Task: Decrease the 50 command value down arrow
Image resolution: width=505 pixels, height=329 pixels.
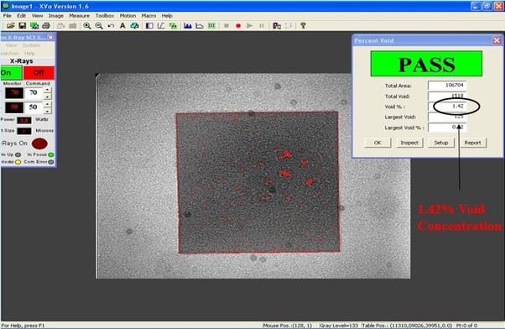Action: [47, 111]
